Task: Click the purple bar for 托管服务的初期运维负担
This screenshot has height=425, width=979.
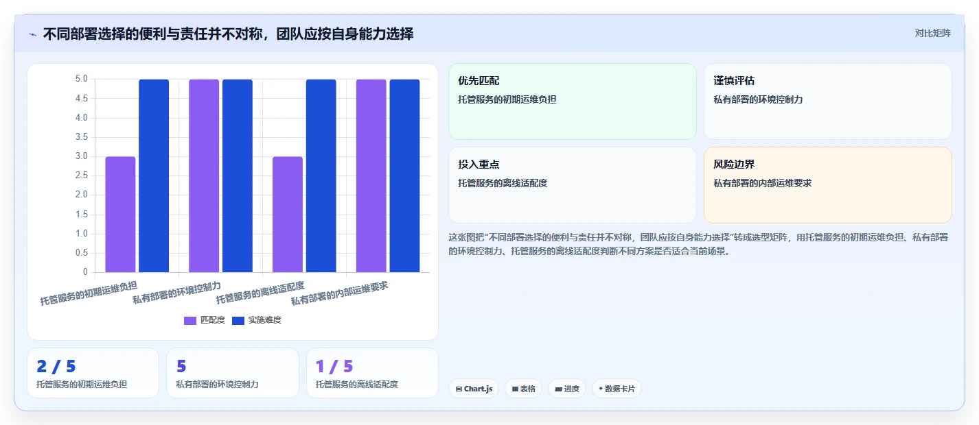Action: coord(120,215)
